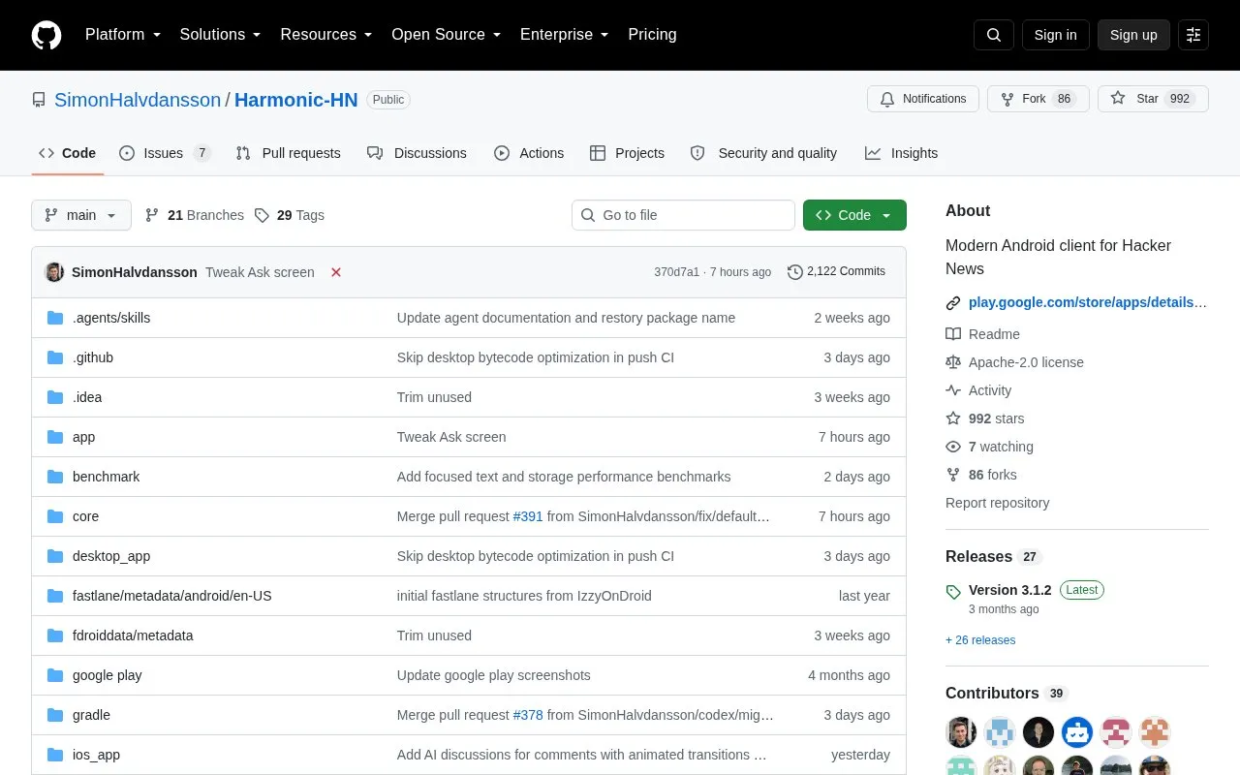Click the .agents/skills folder icon

tap(55, 318)
